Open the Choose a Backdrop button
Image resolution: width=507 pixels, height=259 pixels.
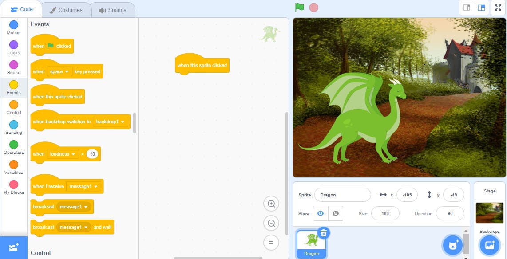coord(490,245)
